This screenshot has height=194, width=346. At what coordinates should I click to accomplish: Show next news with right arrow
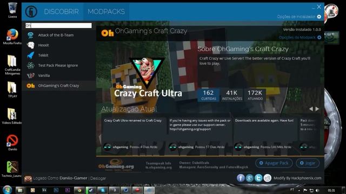pyautogui.click(x=317, y=109)
